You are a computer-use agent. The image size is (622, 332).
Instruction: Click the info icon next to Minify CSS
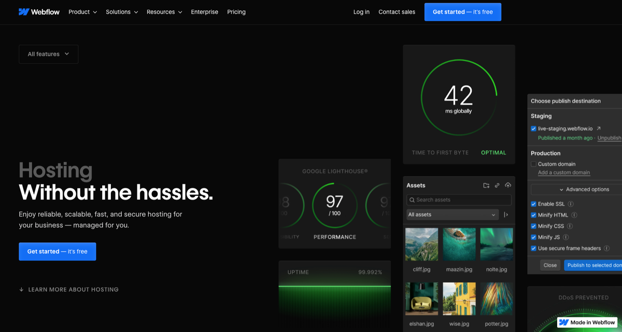click(570, 226)
